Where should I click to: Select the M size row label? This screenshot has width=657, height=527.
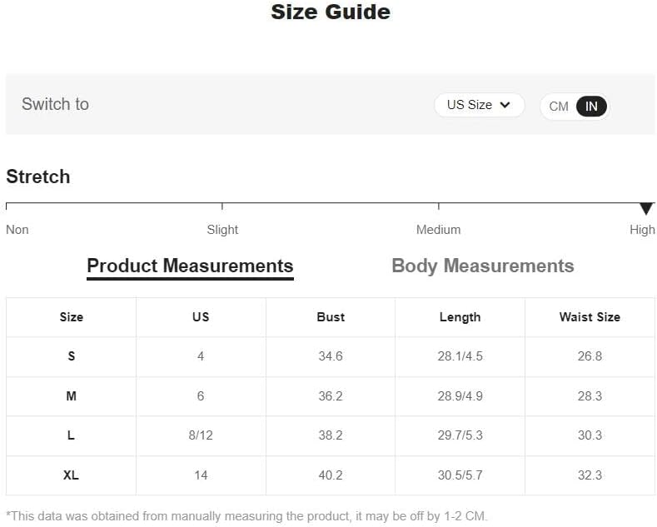(72, 396)
